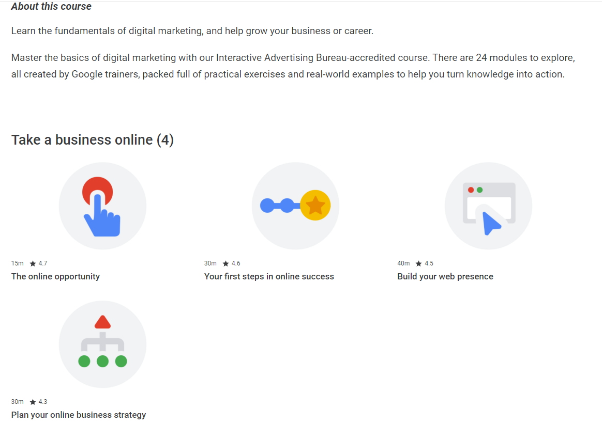602x424 pixels.
Task: Click the 'Take a business online (4)' heading
Action: click(92, 139)
